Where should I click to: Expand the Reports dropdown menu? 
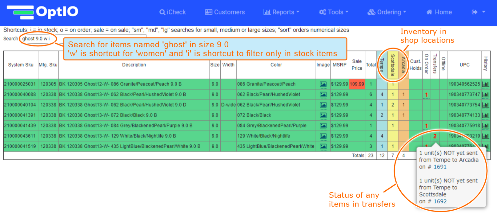pyautogui.click(x=281, y=12)
